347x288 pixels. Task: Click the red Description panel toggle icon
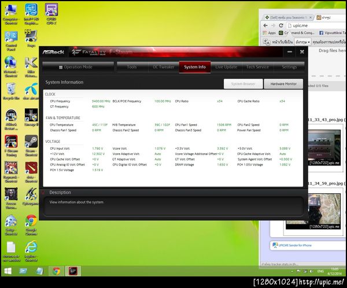click(x=43, y=192)
